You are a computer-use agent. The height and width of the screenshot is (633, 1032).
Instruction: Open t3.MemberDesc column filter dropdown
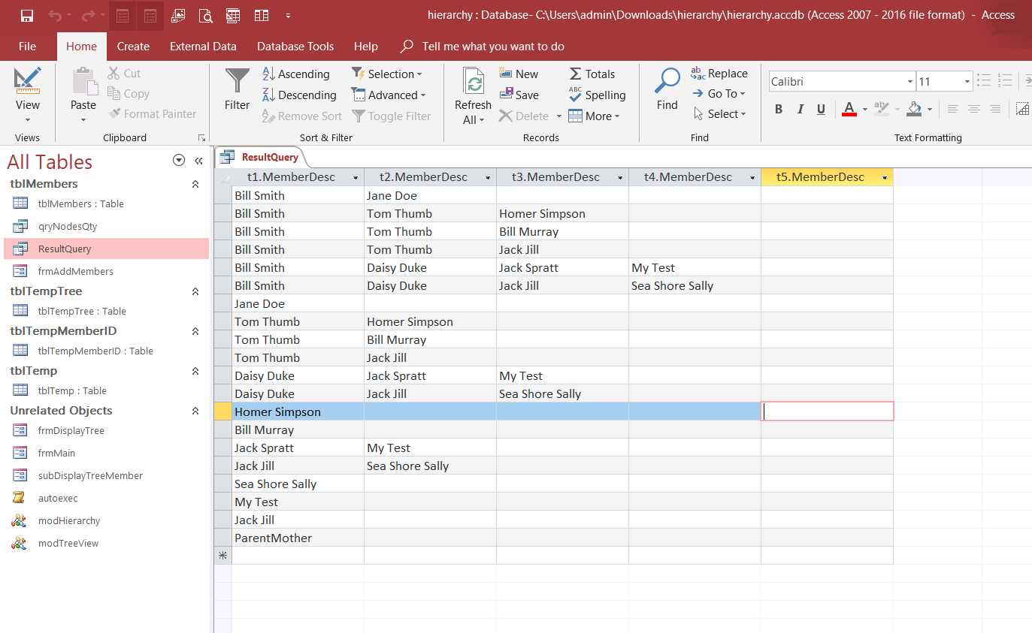coord(620,178)
